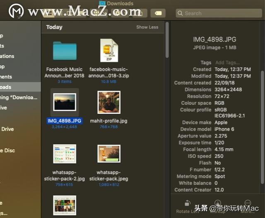This screenshot has width=265, height=218.
Task: Click the Created 'Today, 12:37 PM' value
Action: coord(233,69)
